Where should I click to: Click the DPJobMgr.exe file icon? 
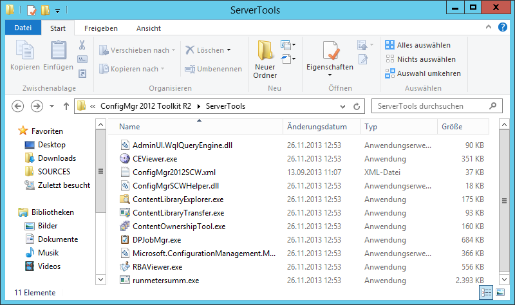tap(125, 239)
